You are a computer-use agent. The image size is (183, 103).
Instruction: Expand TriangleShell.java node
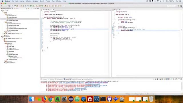(6, 60)
